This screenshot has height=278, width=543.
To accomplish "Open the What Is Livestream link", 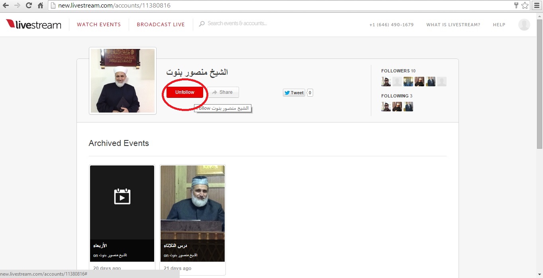I will pos(453,25).
